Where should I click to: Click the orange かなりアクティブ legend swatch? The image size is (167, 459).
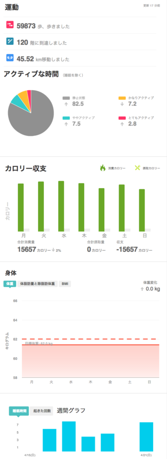point(122,98)
